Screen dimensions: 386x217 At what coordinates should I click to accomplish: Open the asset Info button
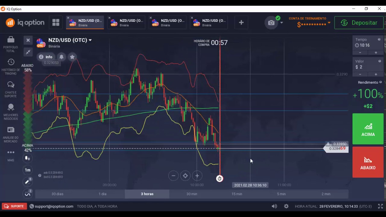[x=46, y=57]
